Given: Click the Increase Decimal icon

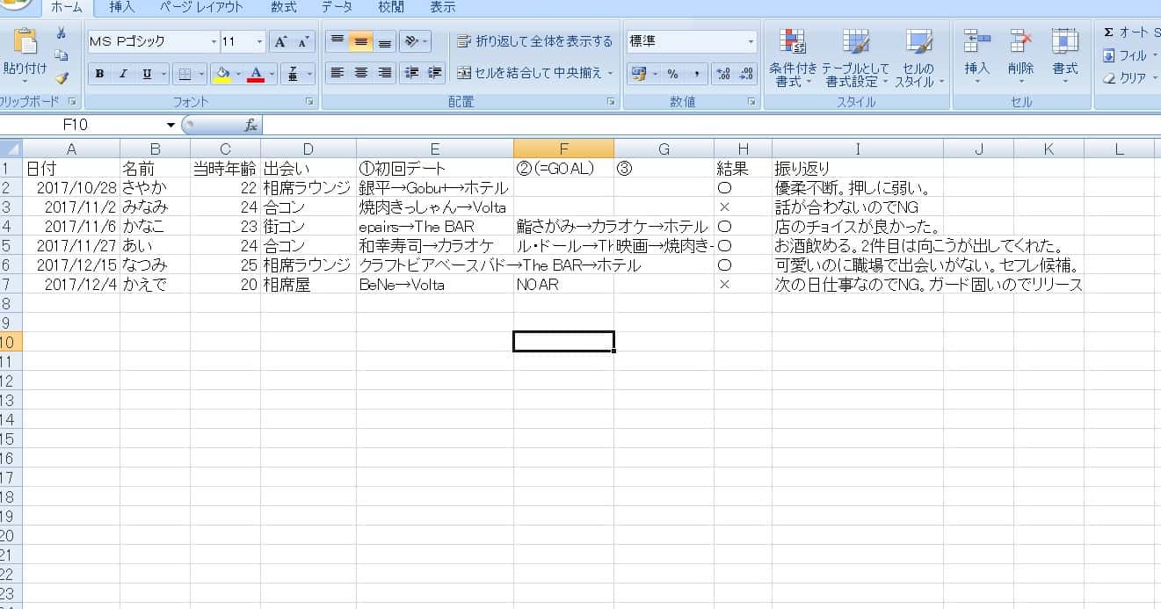Looking at the screenshot, I should point(723,74).
